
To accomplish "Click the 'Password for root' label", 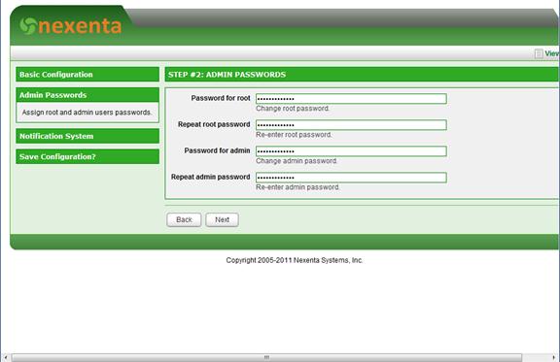I will point(221,98).
